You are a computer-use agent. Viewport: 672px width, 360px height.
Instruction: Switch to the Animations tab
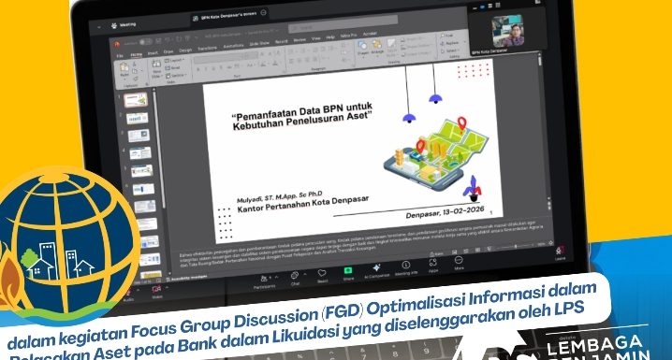pyautogui.click(x=234, y=46)
